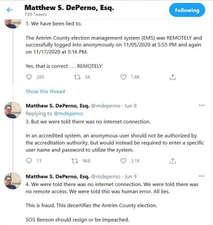213x225 pixels.
Task: Retweet the tweet with 968 retweets
Action: click(x=74, y=160)
